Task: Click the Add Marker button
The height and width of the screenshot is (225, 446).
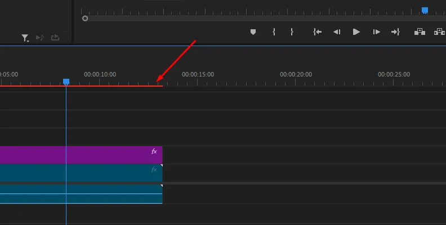Action: pos(253,32)
